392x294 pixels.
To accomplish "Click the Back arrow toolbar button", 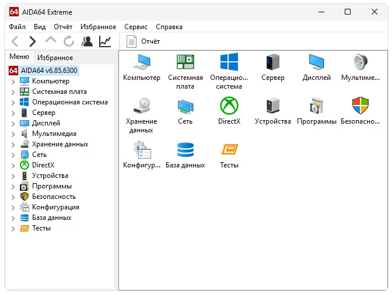I will [15, 41].
